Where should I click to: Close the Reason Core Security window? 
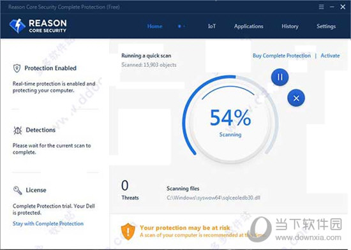coord(343,7)
